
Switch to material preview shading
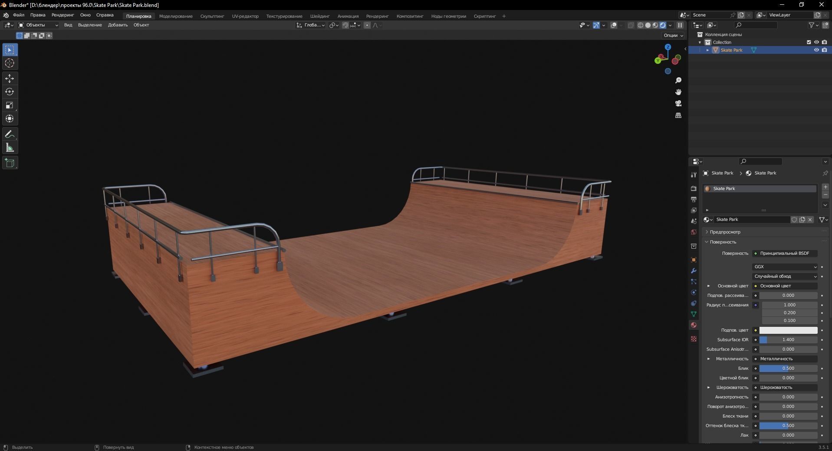pos(655,25)
